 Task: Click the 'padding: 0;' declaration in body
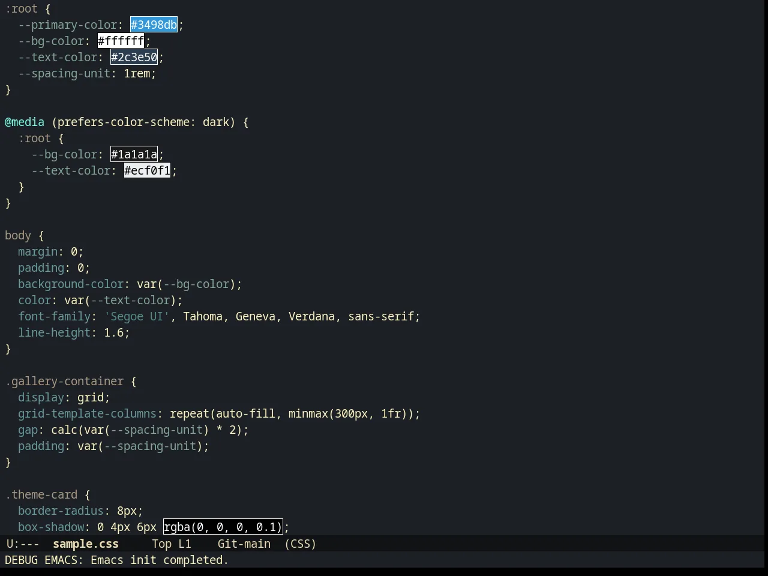click(54, 268)
